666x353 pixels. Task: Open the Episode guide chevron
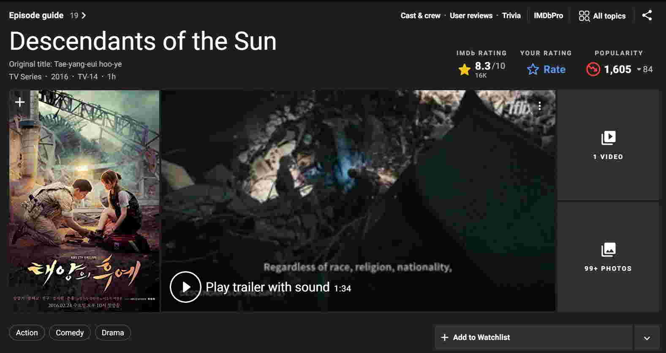pyautogui.click(x=84, y=16)
